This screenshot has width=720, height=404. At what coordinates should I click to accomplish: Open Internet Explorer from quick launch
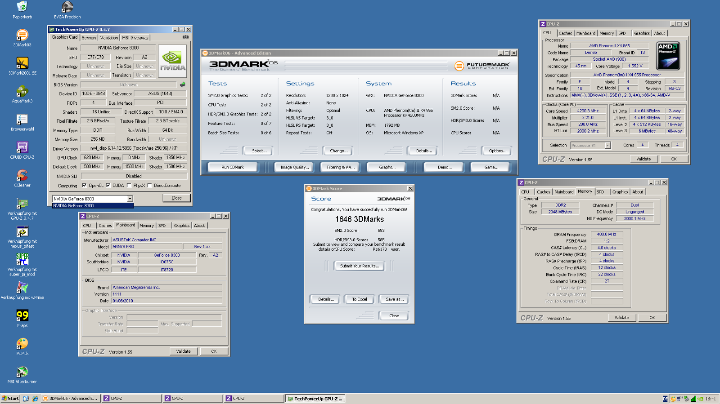point(35,399)
